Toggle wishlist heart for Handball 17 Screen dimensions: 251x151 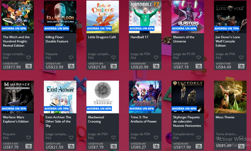[156, 57]
